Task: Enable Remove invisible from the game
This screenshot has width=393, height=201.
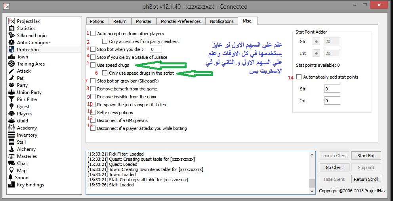Action: [93, 97]
